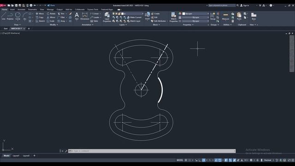Viewport: 295px width, 166px height.
Task: Expand the Annotation panel
Action: pyautogui.click(x=87, y=24)
